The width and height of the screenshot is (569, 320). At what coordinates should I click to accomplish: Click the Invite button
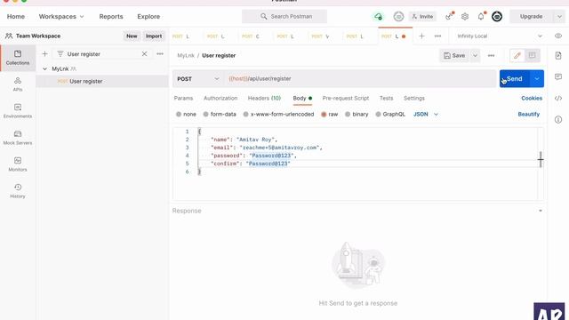(422, 16)
